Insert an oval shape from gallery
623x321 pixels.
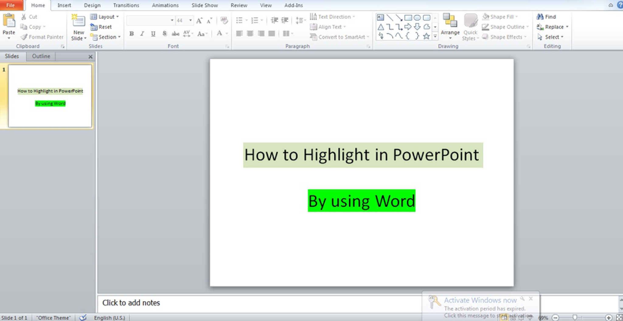pos(417,18)
